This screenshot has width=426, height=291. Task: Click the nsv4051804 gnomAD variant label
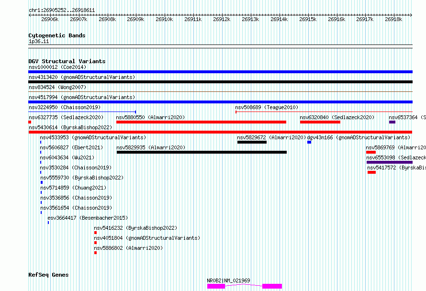147,238
